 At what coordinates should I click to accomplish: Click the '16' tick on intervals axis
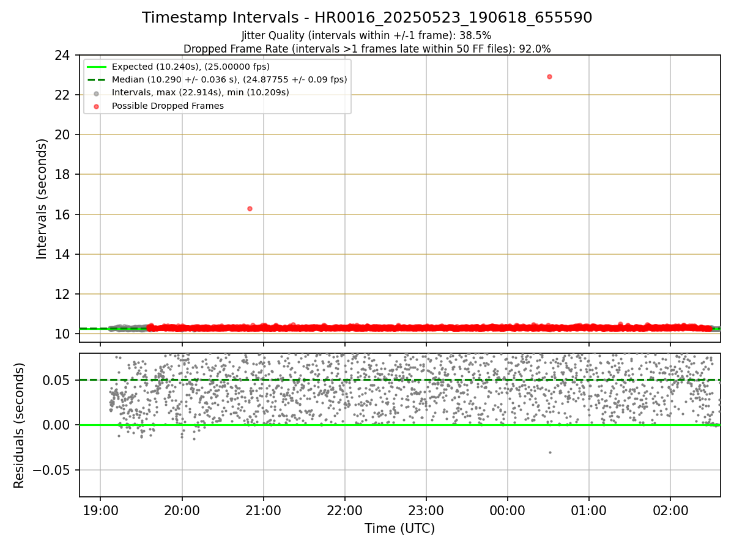click(63, 215)
